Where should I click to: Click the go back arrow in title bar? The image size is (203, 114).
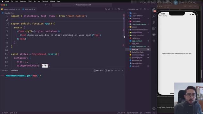pos(46,5)
